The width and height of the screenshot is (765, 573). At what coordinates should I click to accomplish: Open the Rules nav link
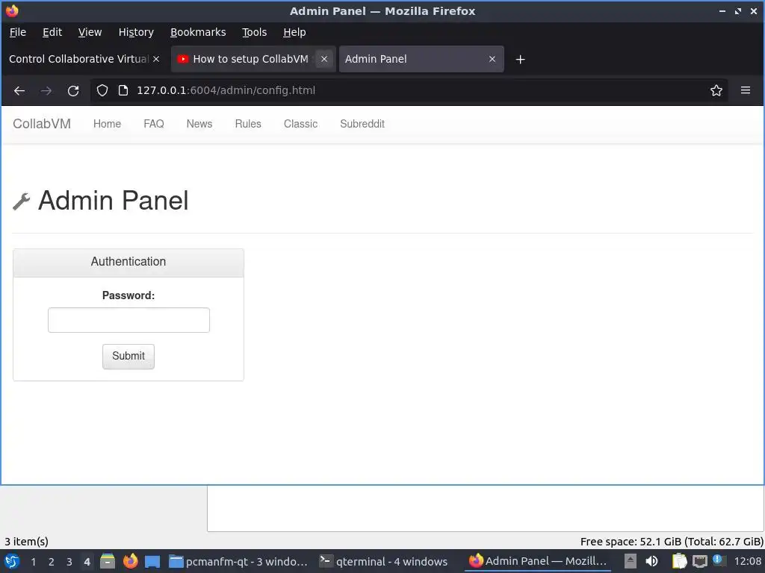248,124
